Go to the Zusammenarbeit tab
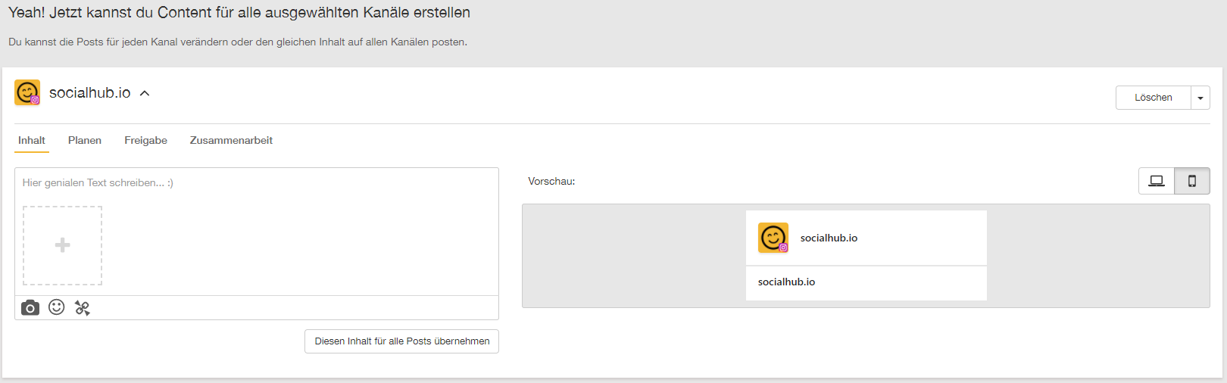Screen dimensions: 1227x383 click(231, 141)
